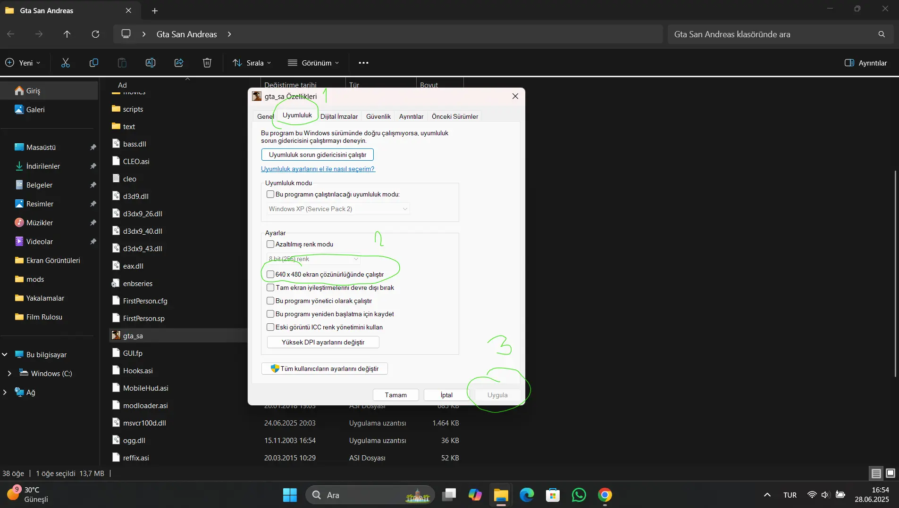Click the Delete trash can icon
The image size is (899, 508).
207,63
